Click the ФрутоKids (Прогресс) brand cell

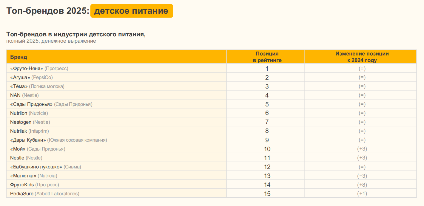point(116,185)
